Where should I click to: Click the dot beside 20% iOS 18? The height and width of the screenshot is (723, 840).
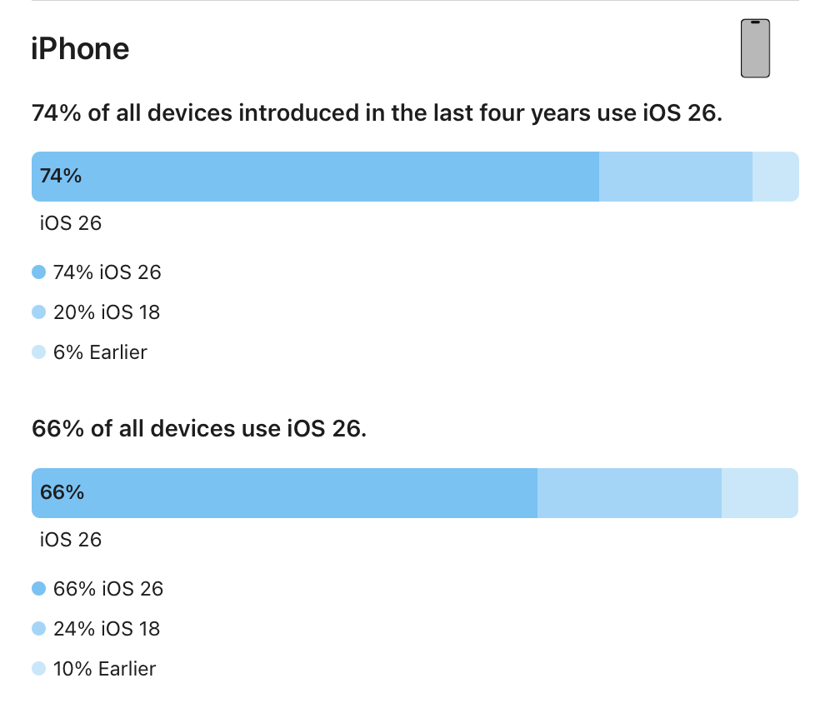(x=38, y=312)
